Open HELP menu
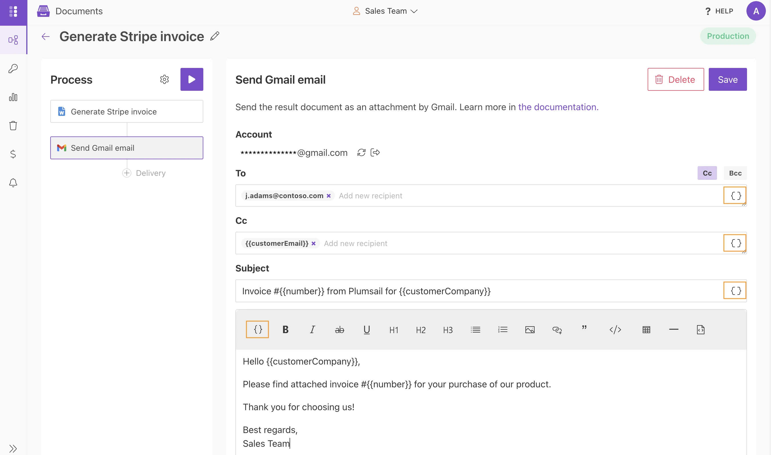The width and height of the screenshot is (771, 455). 719,11
